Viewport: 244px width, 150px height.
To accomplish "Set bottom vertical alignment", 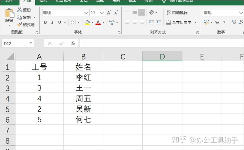I will [142, 13].
